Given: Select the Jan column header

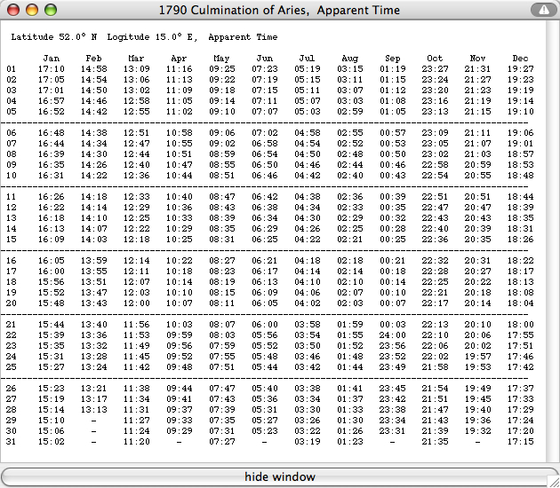Looking at the screenshot, I should tap(52, 59).
